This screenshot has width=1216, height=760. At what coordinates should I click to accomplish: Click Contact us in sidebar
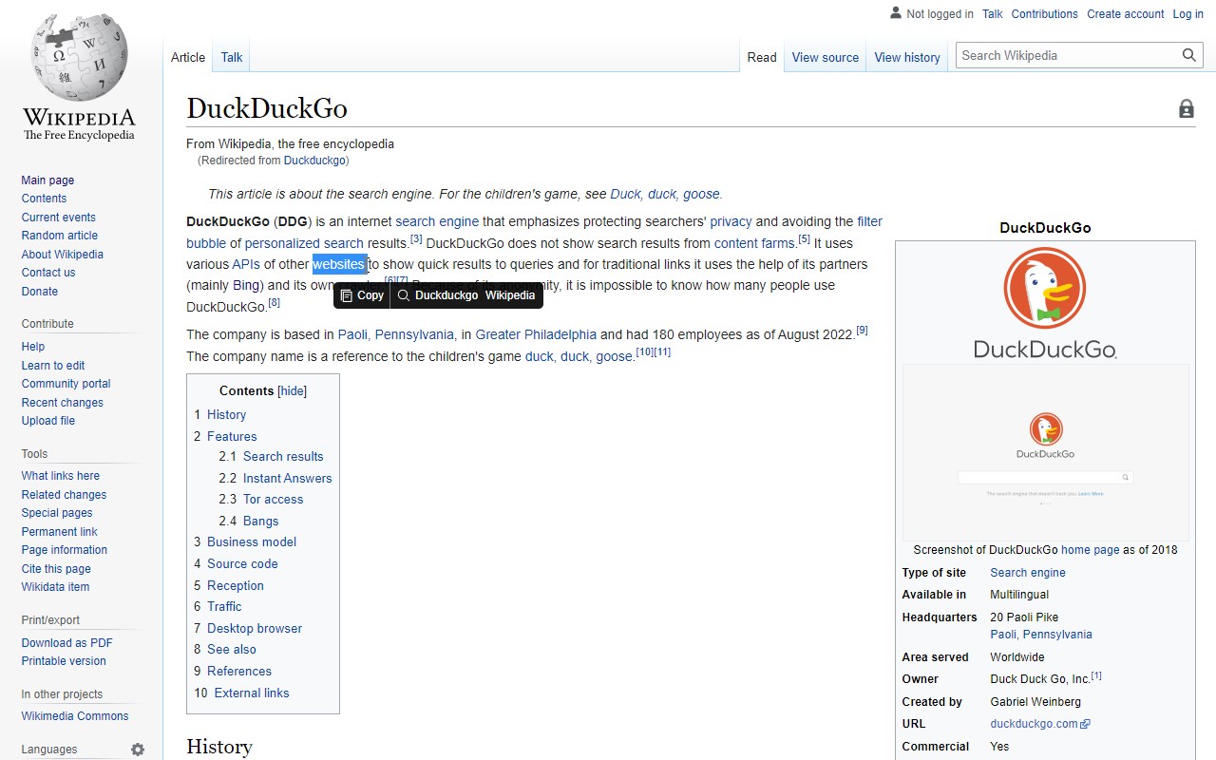pyautogui.click(x=48, y=273)
